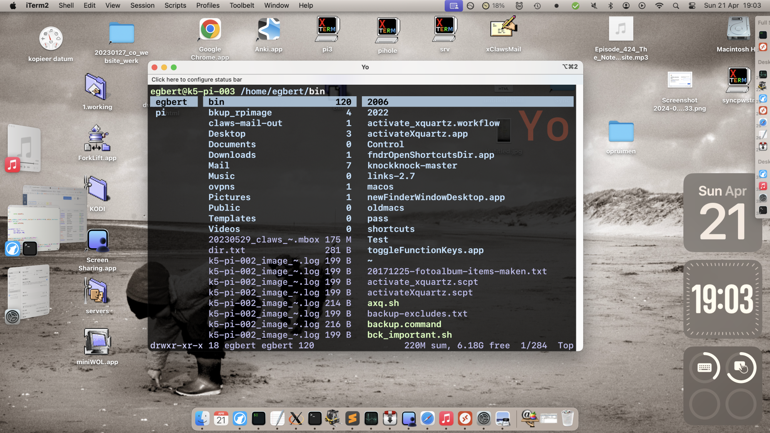Image resolution: width=770 pixels, height=433 pixels.
Task: Launch iTerm2 from the Dock
Action: (259, 418)
